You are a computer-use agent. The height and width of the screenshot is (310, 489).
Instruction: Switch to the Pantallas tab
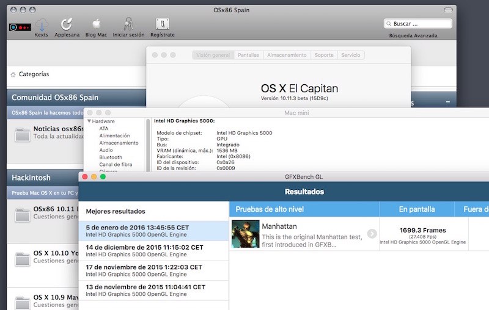(249, 55)
